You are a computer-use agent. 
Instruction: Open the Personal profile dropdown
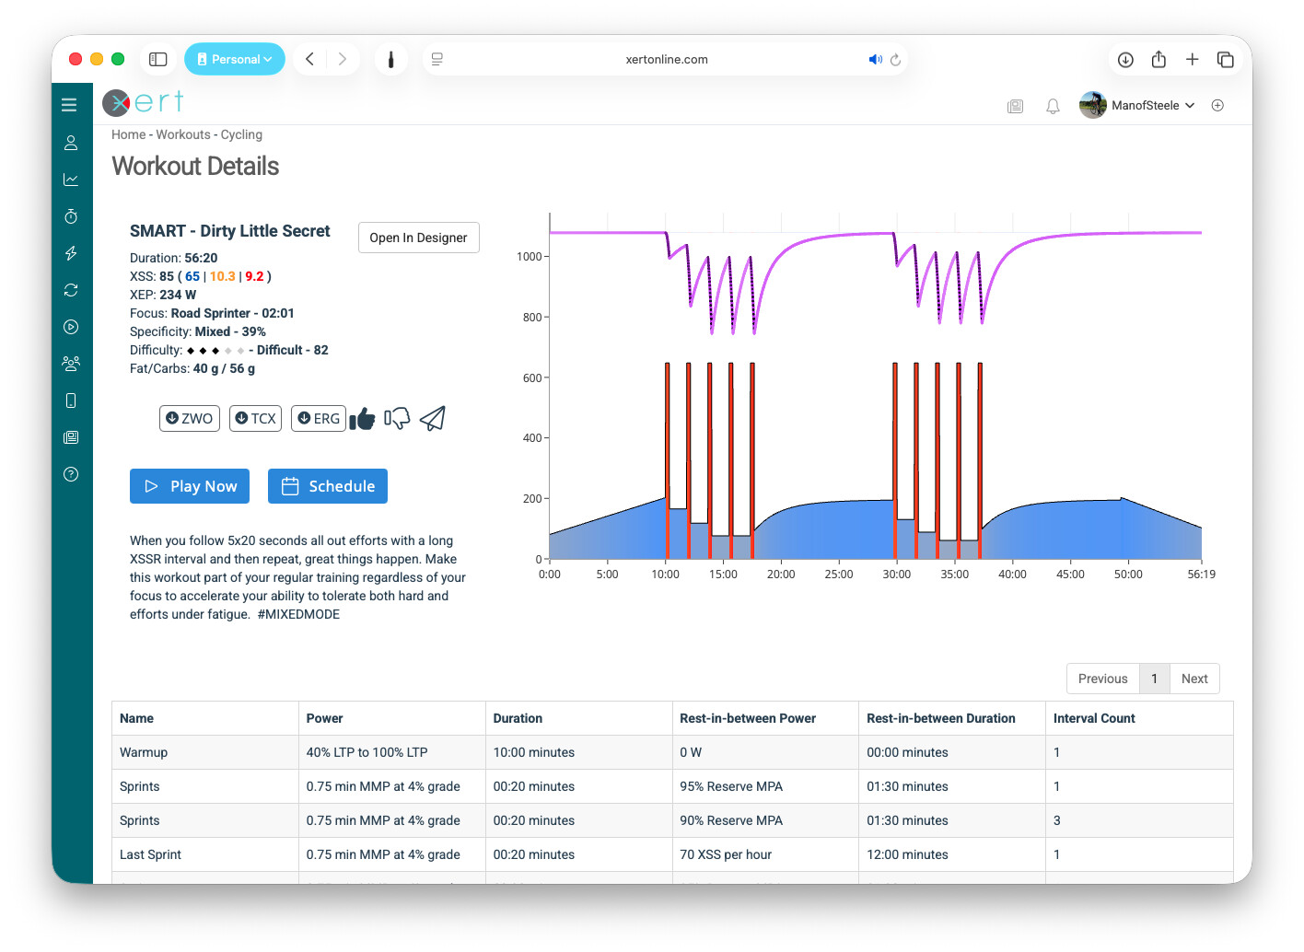tap(235, 59)
